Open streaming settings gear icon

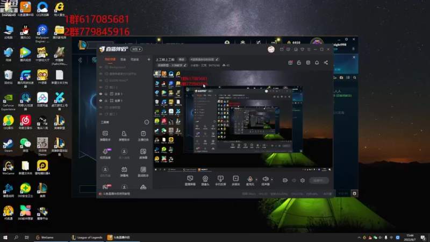[303, 180]
